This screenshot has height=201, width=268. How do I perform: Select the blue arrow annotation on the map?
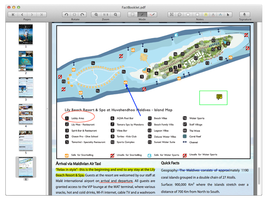133,100
